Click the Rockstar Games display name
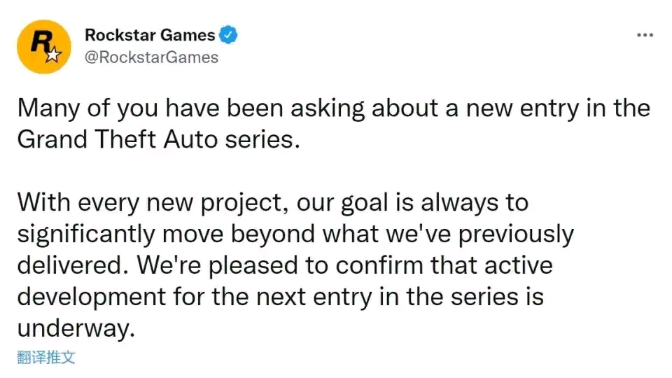The image size is (672, 378). click(x=150, y=35)
